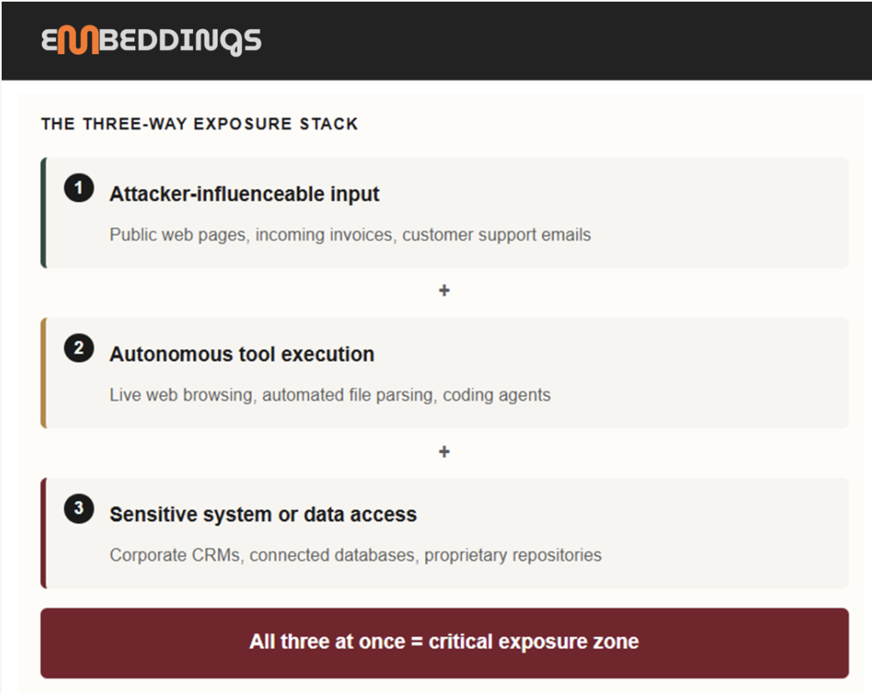Screen dimensions: 872x693
Task: Select the Attacker-influenceable input heading
Action: point(244,194)
